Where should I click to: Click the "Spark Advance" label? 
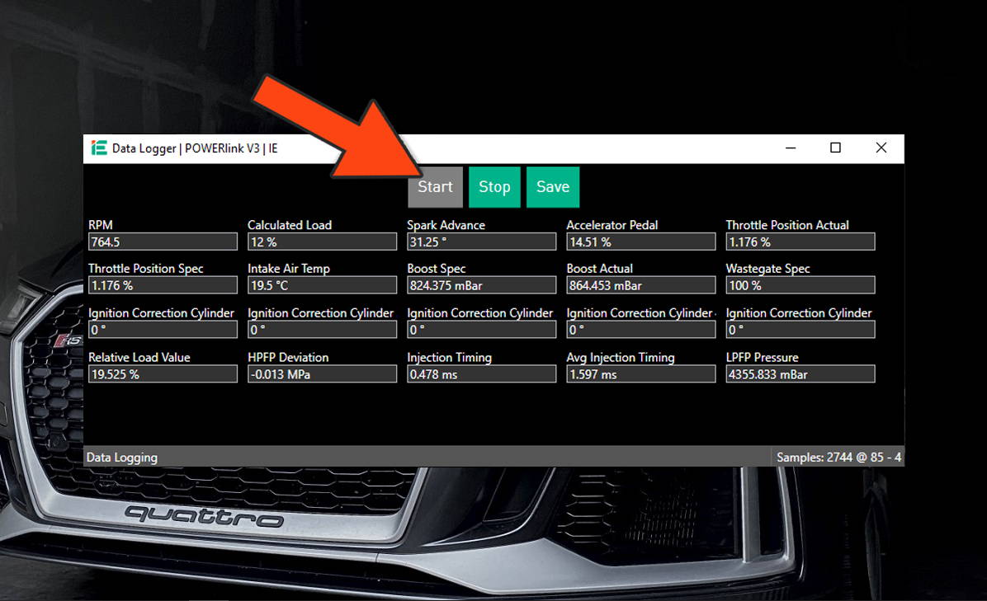point(446,225)
